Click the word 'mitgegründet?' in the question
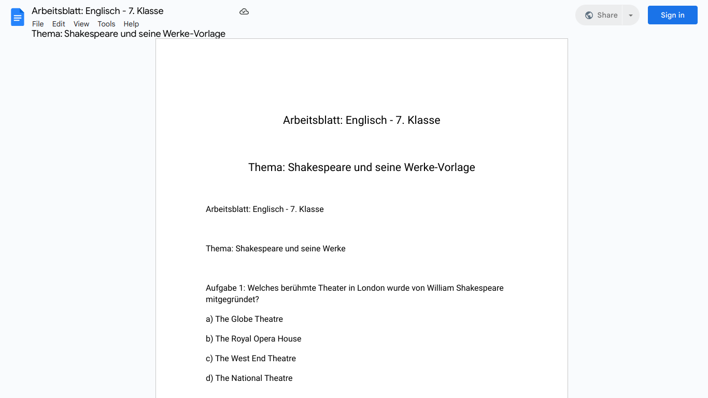Image resolution: width=708 pixels, height=398 pixels. click(x=232, y=300)
